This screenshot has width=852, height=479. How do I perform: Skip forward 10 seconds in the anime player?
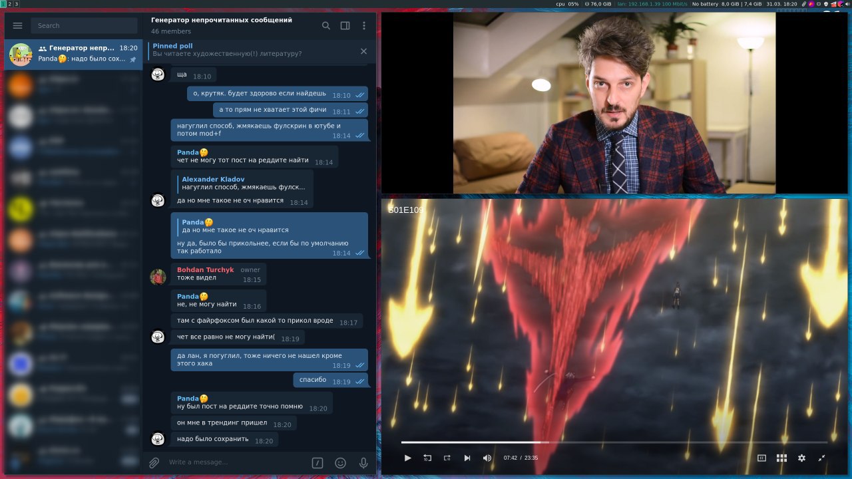(x=447, y=458)
